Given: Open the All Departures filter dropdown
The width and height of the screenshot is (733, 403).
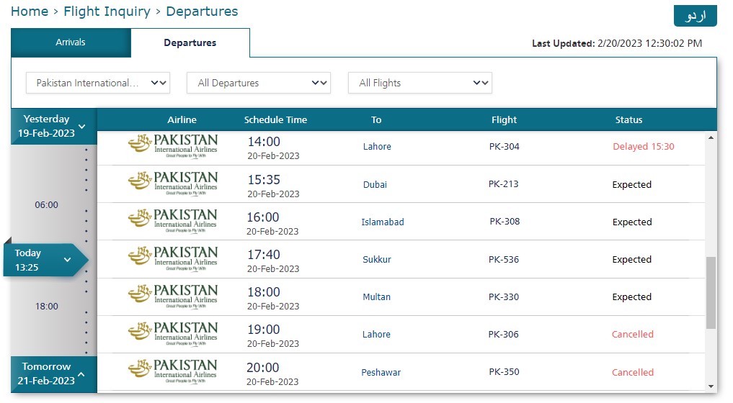Looking at the screenshot, I should 259,83.
